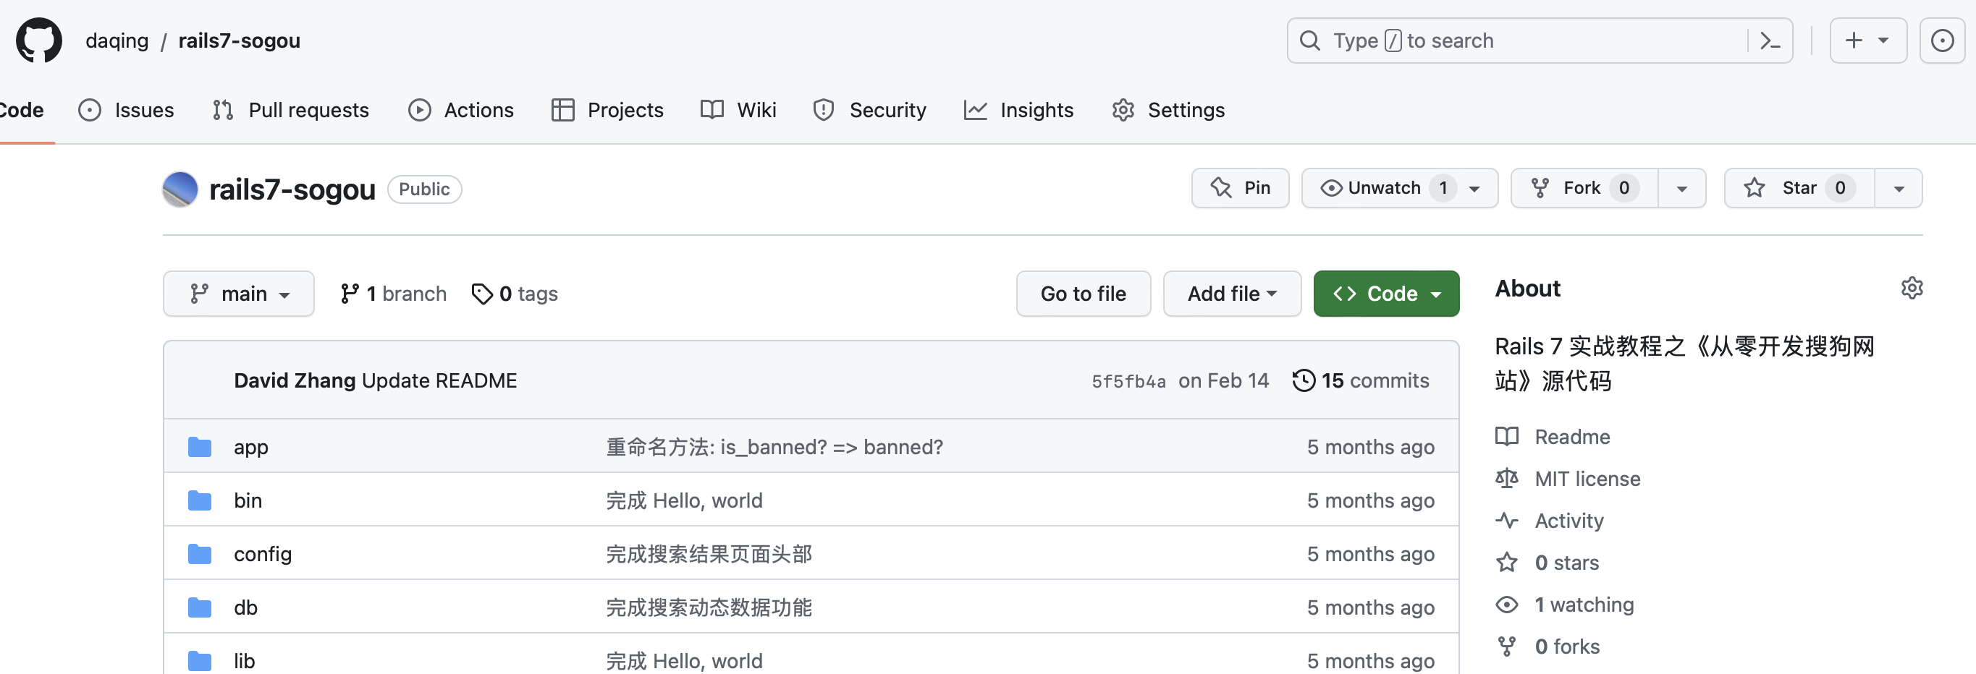Switch to the Issues tab
The height and width of the screenshot is (674, 1976).
[x=127, y=111]
